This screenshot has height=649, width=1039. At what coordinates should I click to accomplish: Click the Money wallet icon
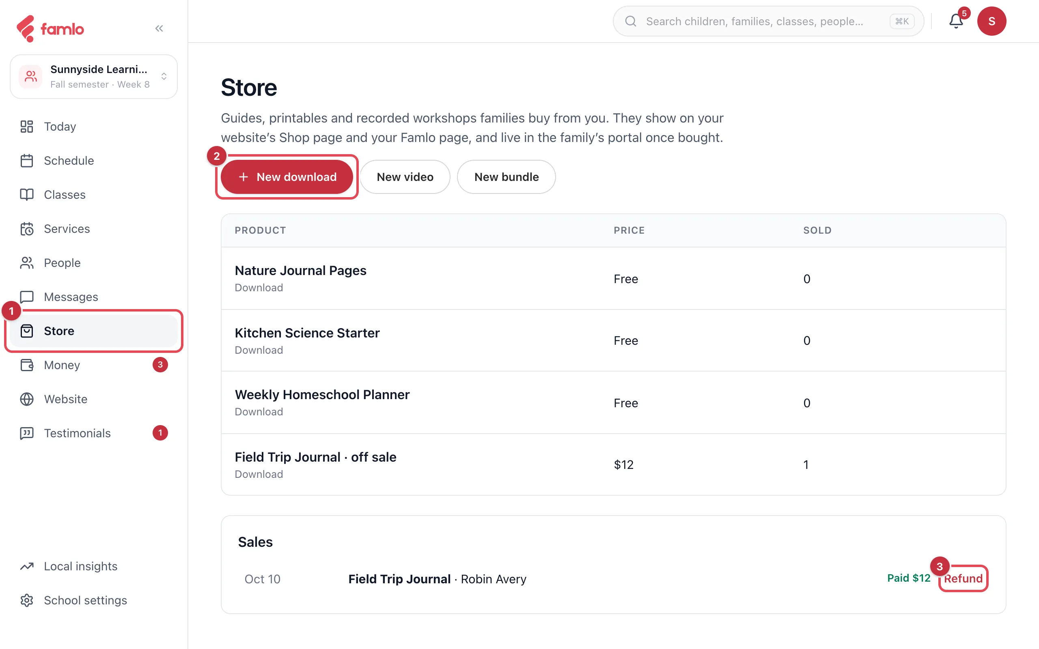(x=27, y=365)
